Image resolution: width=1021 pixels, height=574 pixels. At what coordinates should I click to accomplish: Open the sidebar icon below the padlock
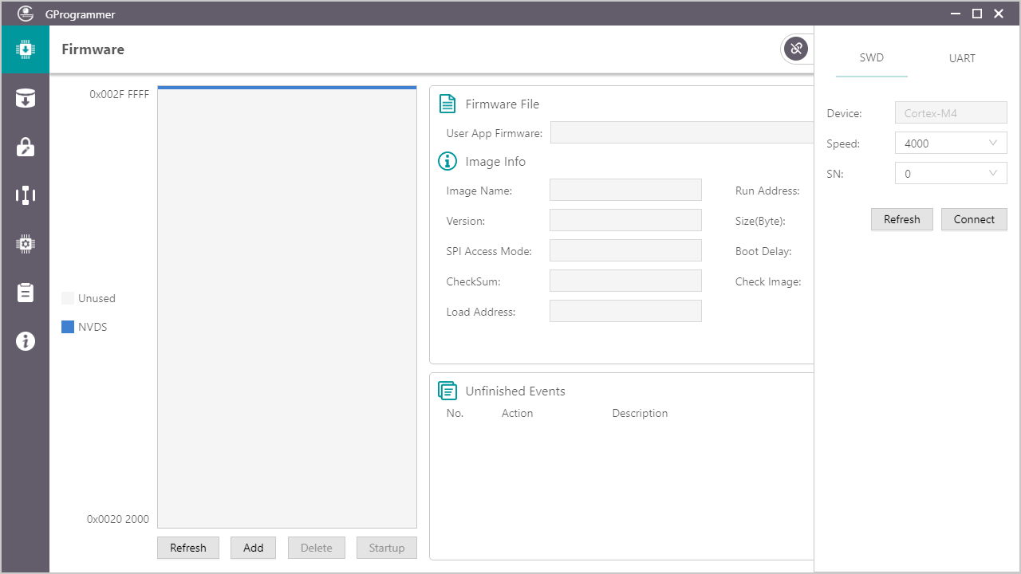pos(26,195)
